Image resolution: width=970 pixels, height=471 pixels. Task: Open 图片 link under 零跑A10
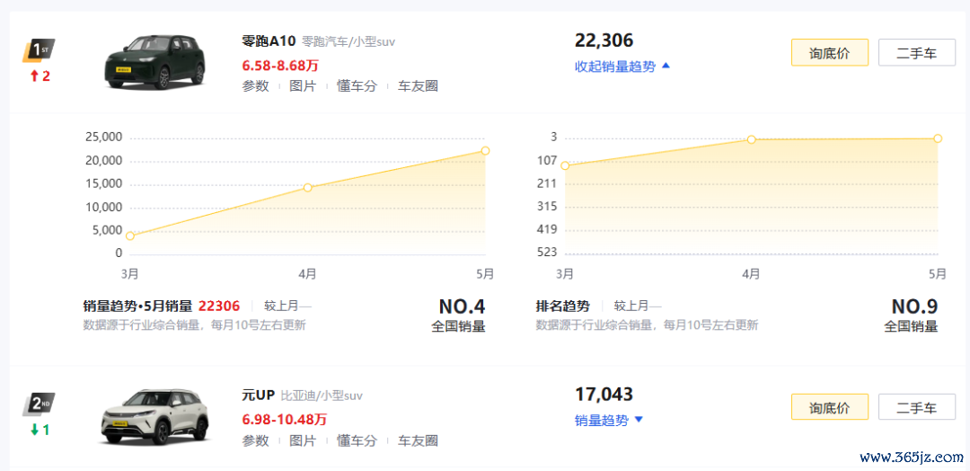click(303, 86)
